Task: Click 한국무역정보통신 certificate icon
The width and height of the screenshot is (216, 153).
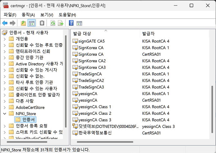Action: [x=75, y=133]
